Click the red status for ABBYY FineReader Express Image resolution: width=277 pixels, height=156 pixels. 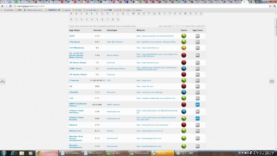pyautogui.click(x=184, y=104)
